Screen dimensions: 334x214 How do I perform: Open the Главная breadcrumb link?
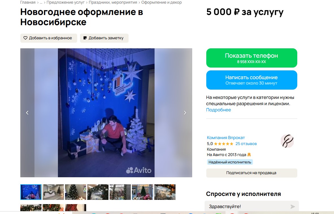(28, 3)
